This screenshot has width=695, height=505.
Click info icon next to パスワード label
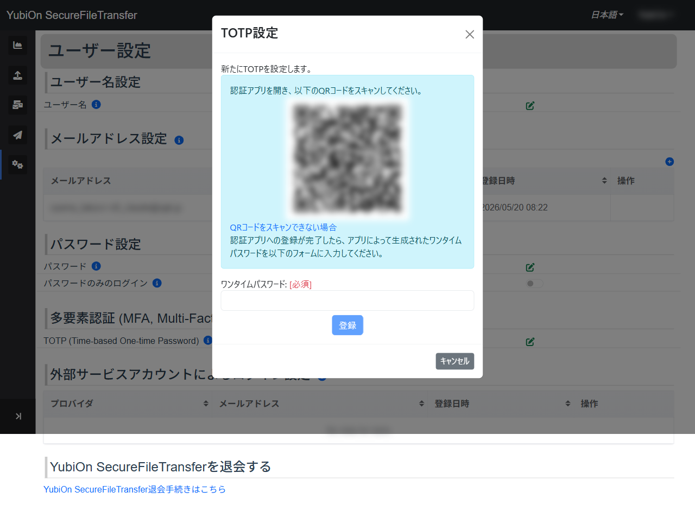click(x=96, y=266)
